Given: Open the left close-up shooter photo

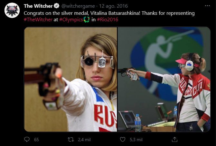Looking at the screenshot, I should pos(70,79).
